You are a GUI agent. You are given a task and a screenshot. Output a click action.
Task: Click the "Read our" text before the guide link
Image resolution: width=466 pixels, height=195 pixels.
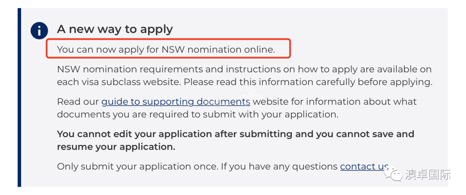(x=78, y=102)
